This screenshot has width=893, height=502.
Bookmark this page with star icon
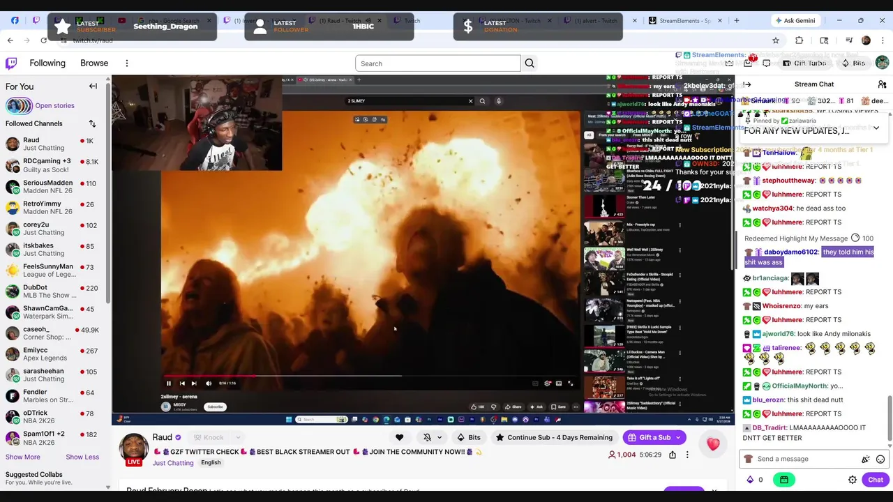click(x=775, y=40)
